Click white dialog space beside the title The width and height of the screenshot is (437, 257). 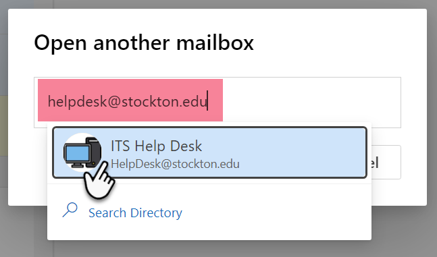[334, 42]
